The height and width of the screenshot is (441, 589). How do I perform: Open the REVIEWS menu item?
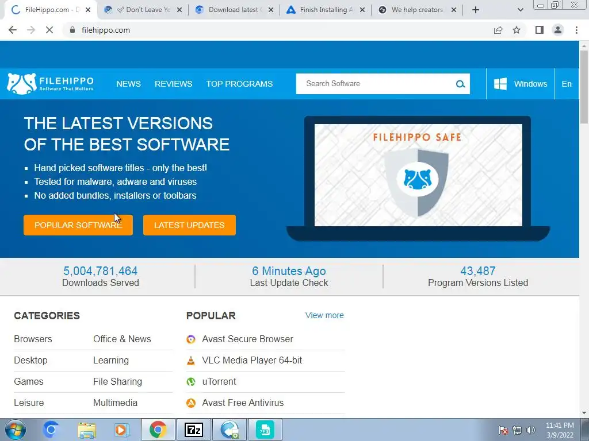[x=174, y=84]
